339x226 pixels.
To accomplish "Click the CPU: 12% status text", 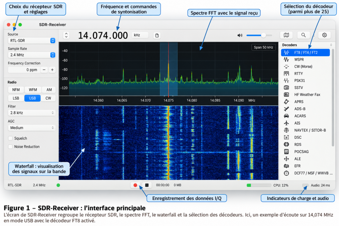I will (281, 185).
